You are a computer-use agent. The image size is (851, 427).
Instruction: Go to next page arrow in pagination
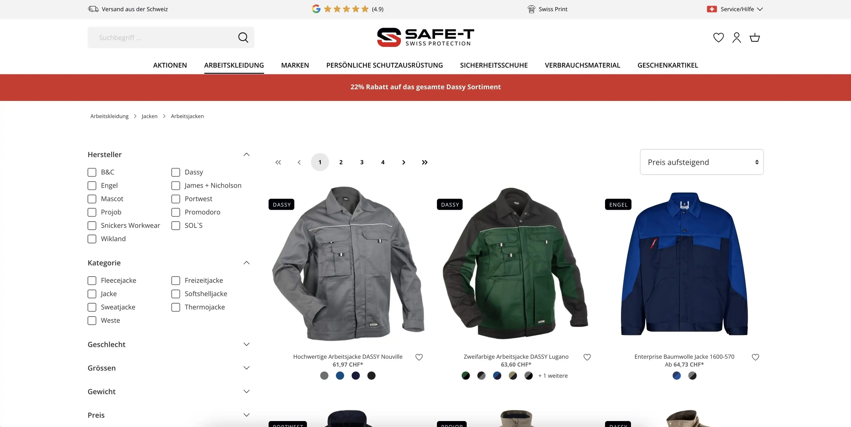point(403,162)
